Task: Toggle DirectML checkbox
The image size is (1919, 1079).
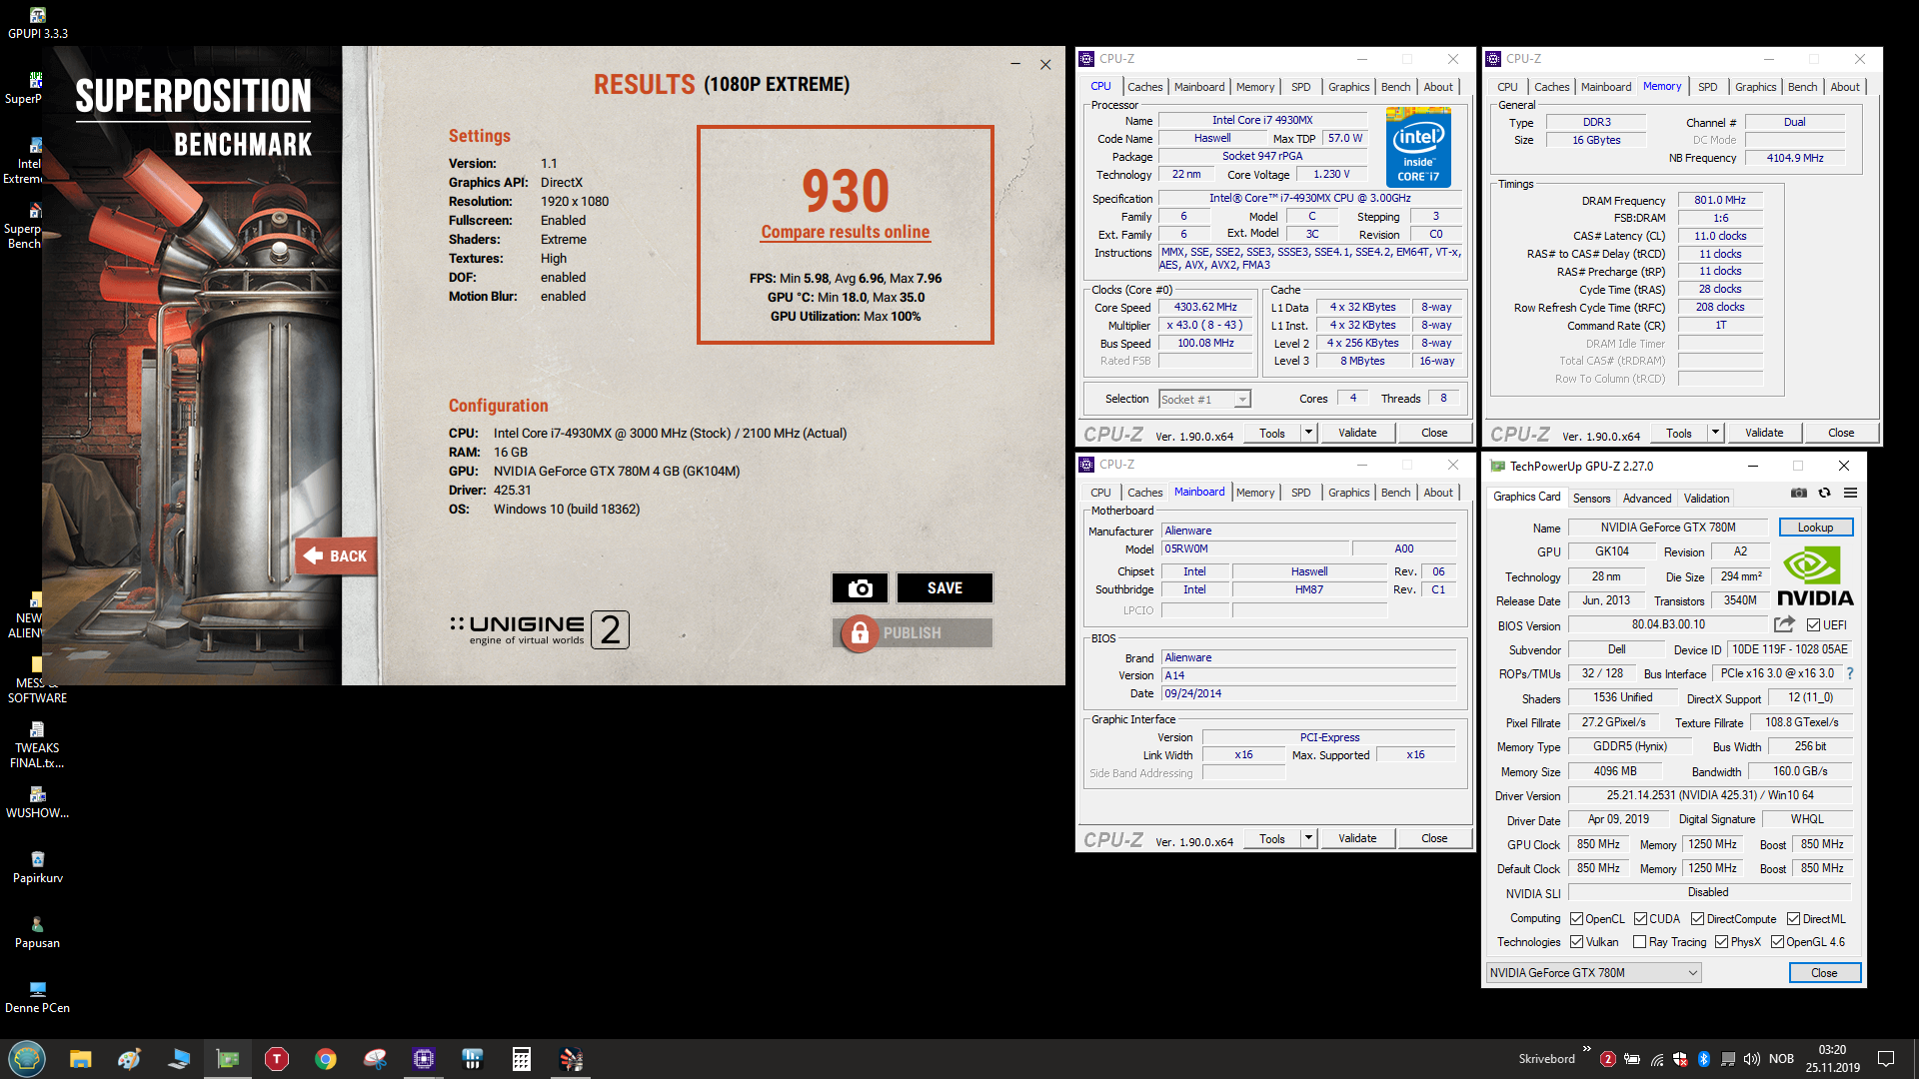Action: point(1793,919)
